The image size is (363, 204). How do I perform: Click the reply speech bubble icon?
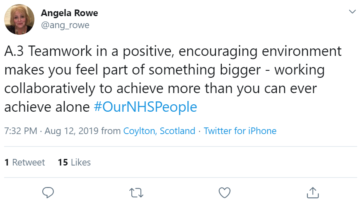point(48,192)
